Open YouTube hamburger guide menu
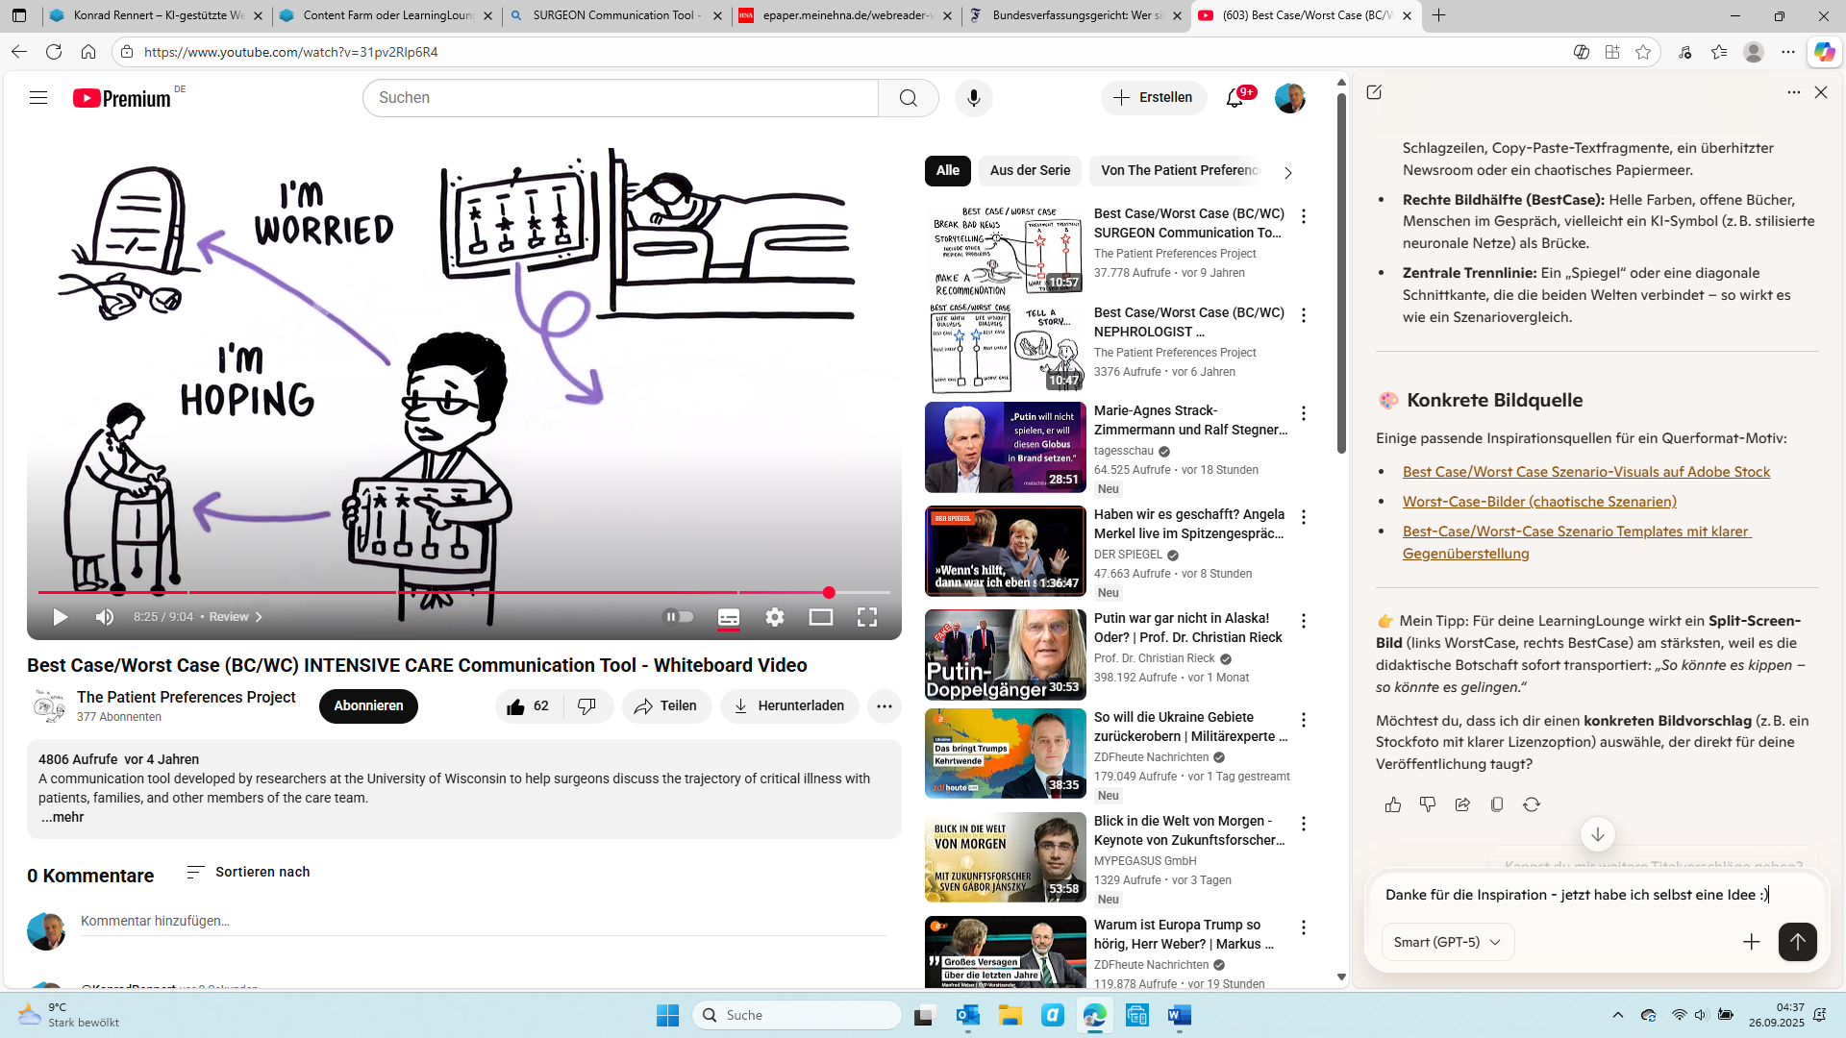 38,98
